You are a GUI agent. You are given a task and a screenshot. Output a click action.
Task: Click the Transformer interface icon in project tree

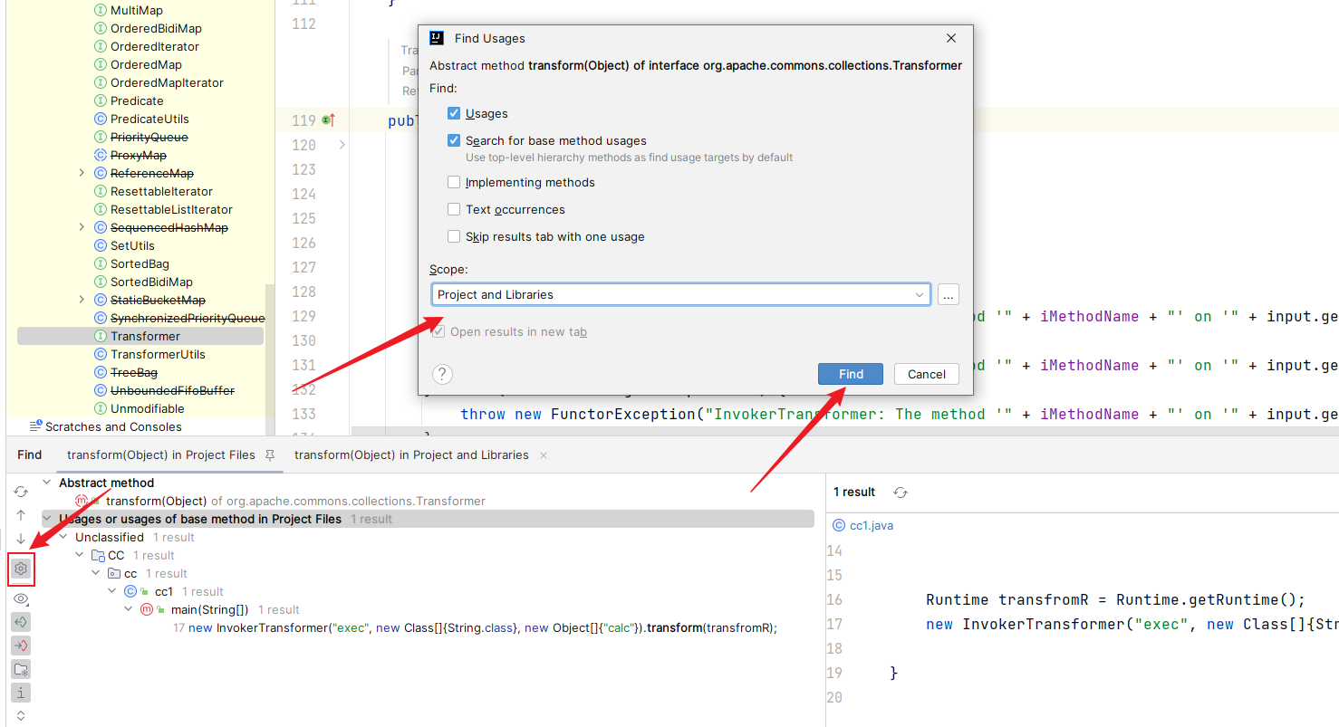coord(101,336)
